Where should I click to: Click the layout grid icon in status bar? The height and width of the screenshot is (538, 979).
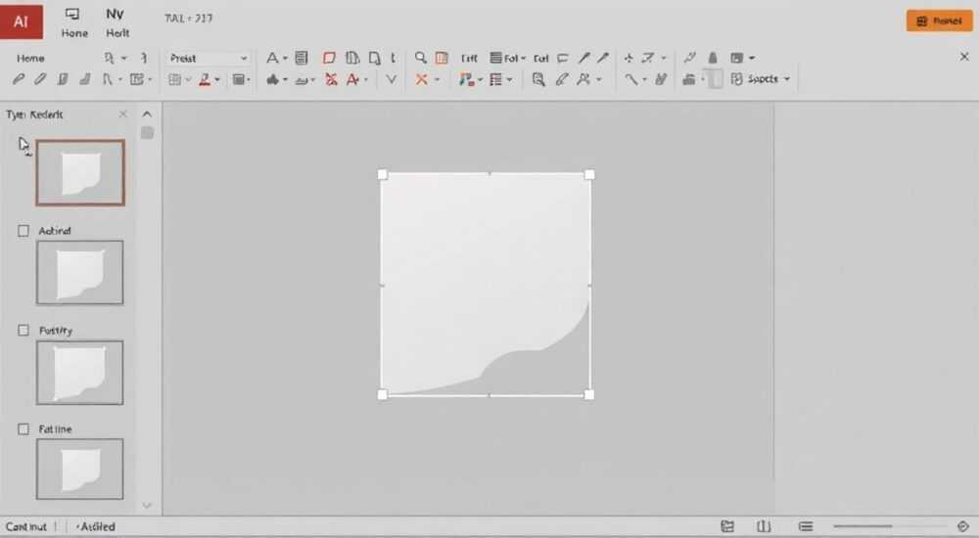tap(727, 526)
